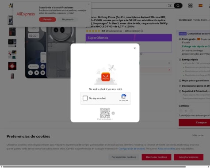
Task: Click the five-star rating icons
Action: [93, 31]
